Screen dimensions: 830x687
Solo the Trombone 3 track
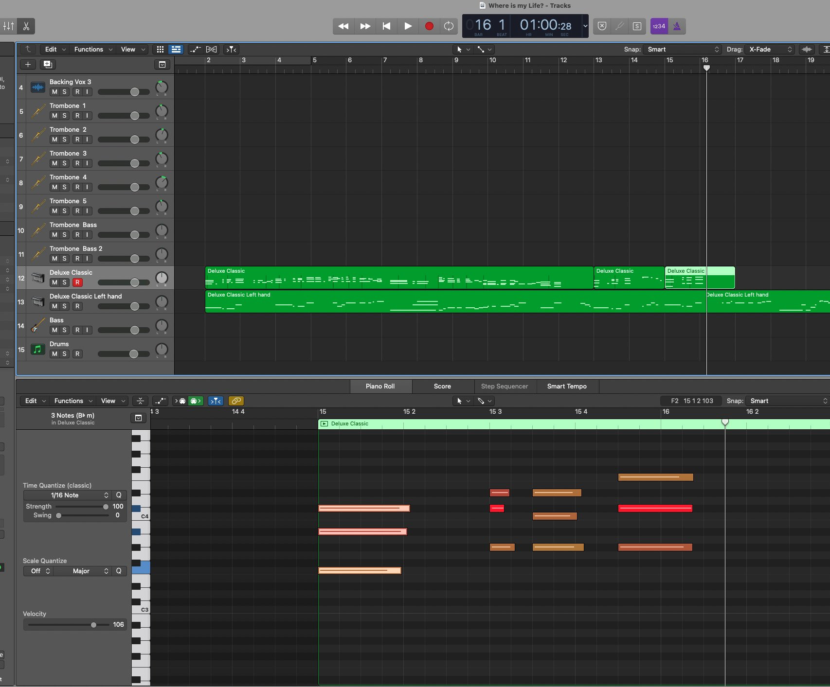64,163
